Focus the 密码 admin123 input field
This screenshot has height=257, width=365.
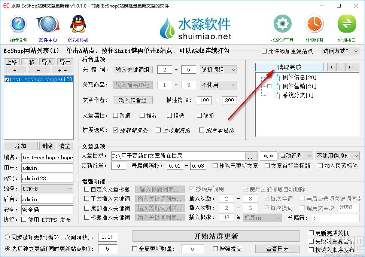tap(47, 178)
